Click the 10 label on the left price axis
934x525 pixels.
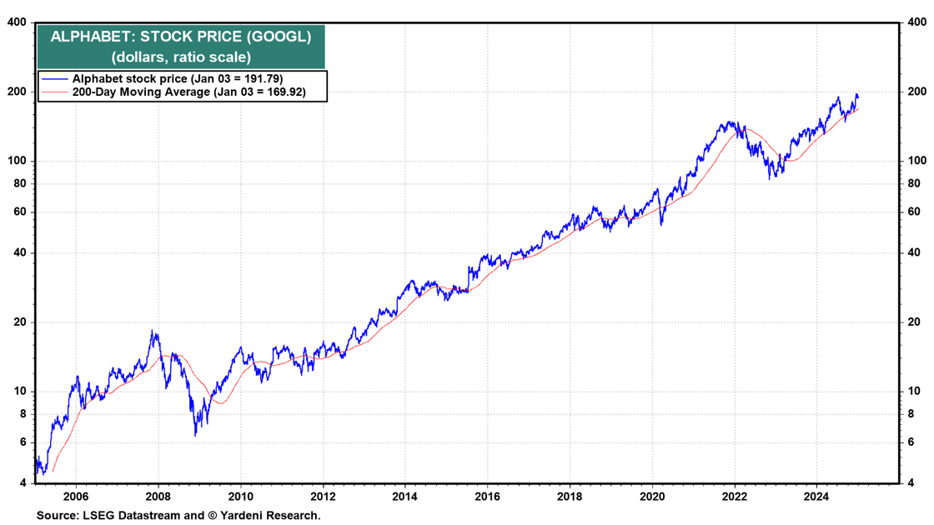[20, 391]
